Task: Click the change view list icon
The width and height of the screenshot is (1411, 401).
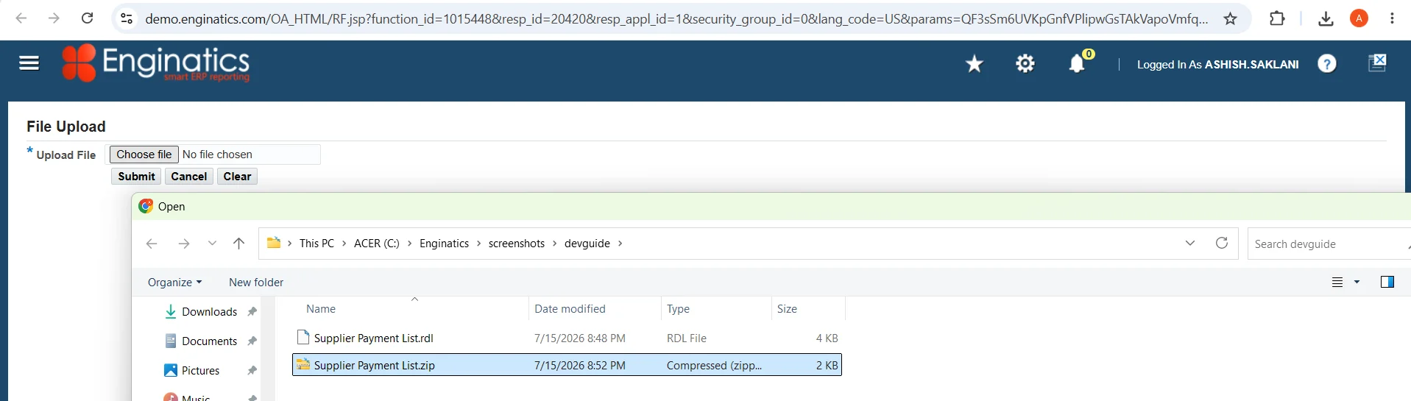Action: 1337,282
